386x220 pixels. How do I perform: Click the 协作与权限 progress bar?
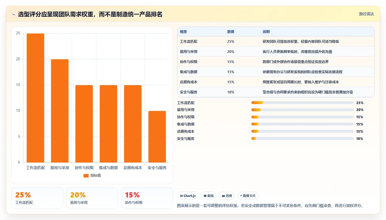(x=303, y=117)
